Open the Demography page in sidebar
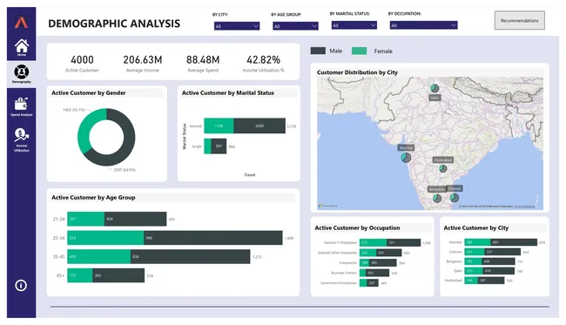The height and width of the screenshot is (325, 566). 21,74
